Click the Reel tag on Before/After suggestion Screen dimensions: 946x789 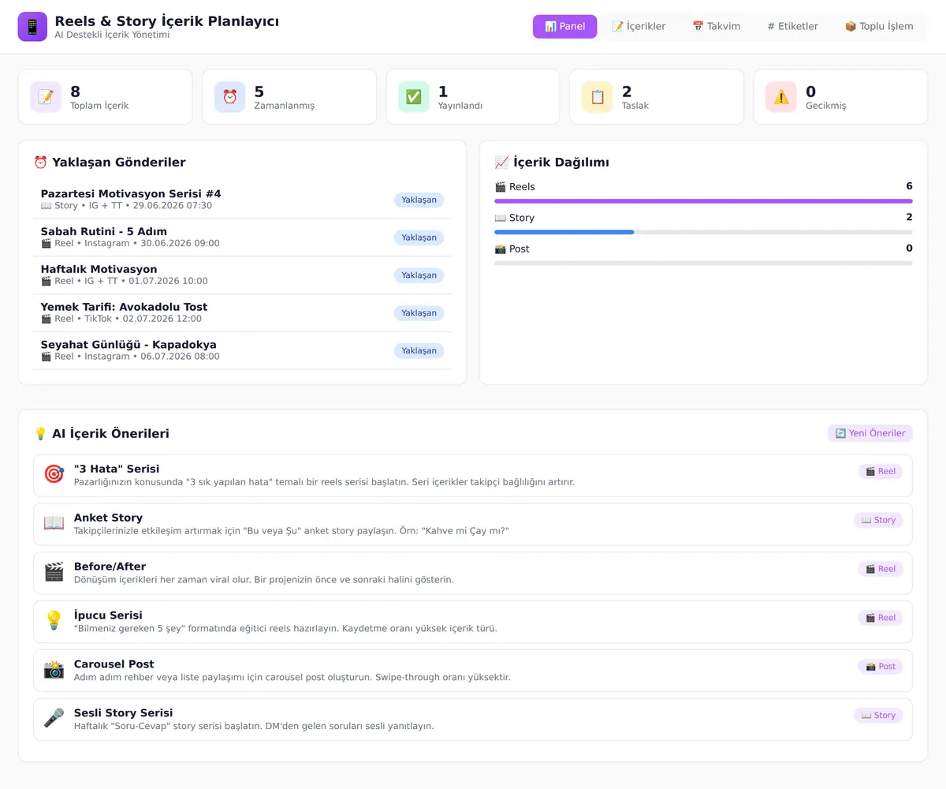(881, 569)
